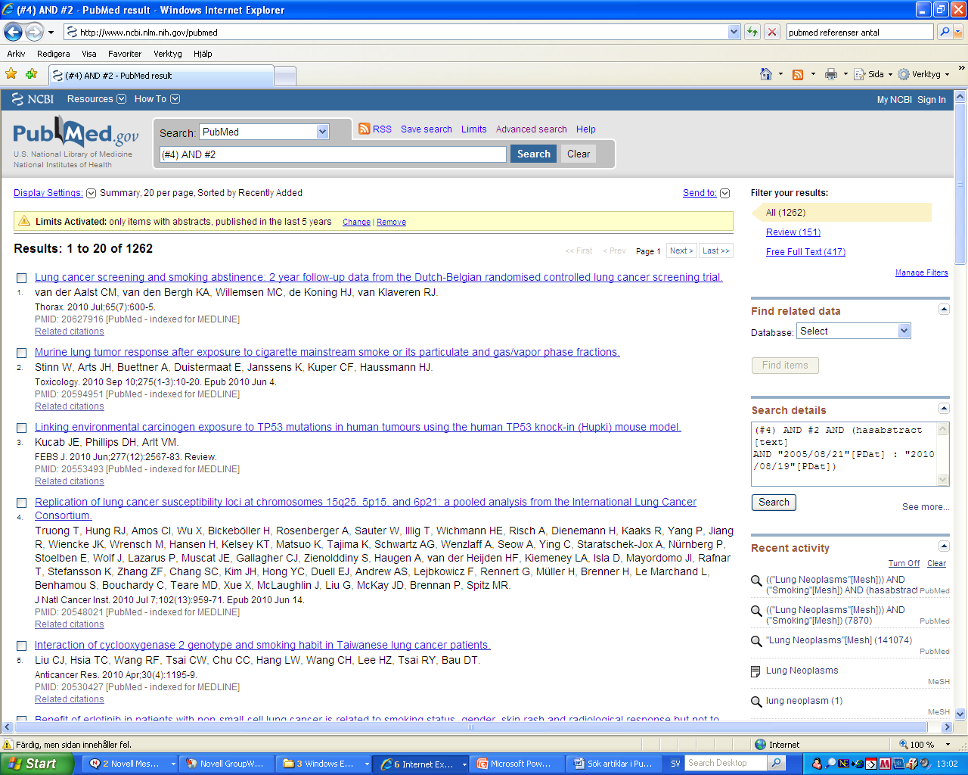Click Manage Filters link

coord(921,272)
